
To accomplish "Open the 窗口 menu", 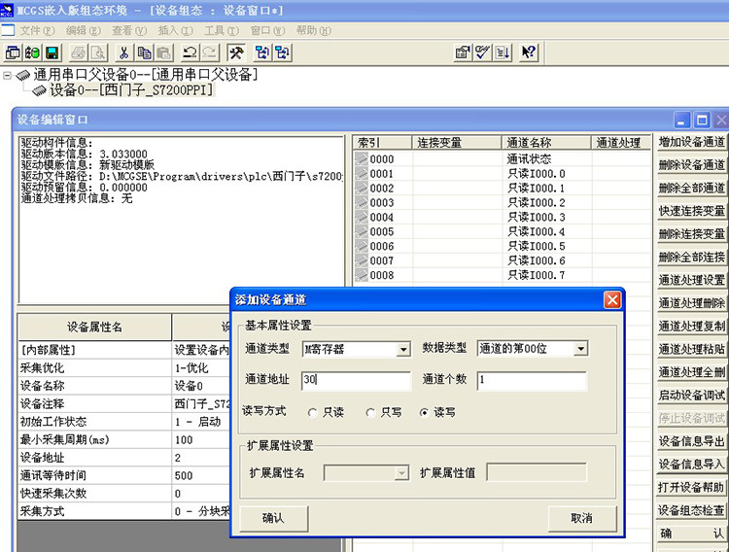I will pyautogui.click(x=267, y=31).
